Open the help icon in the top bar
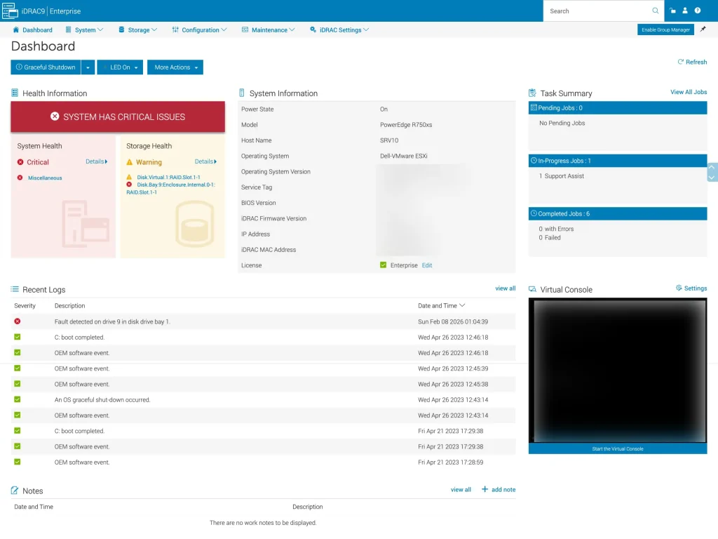This screenshot has height=539, width=718. [698, 11]
